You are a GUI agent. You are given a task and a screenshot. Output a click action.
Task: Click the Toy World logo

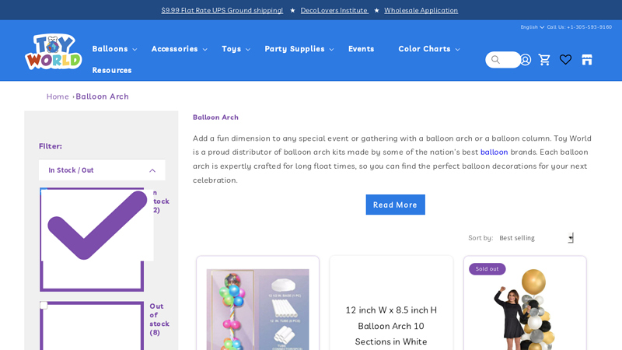(x=53, y=52)
